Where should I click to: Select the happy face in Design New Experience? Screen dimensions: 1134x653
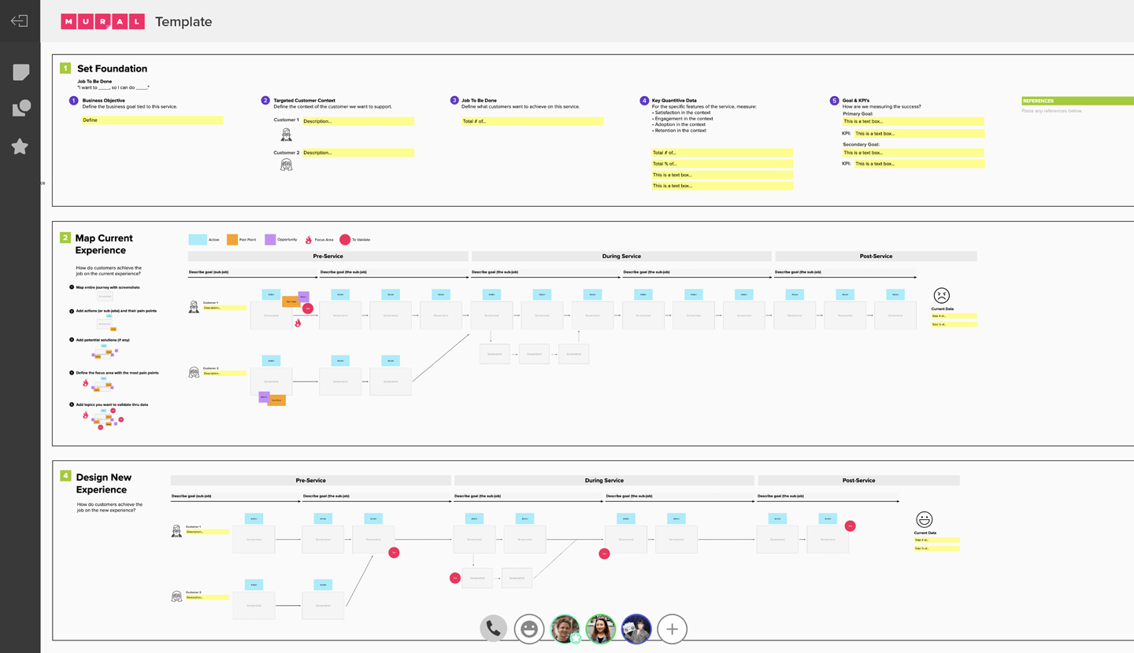(x=923, y=519)
